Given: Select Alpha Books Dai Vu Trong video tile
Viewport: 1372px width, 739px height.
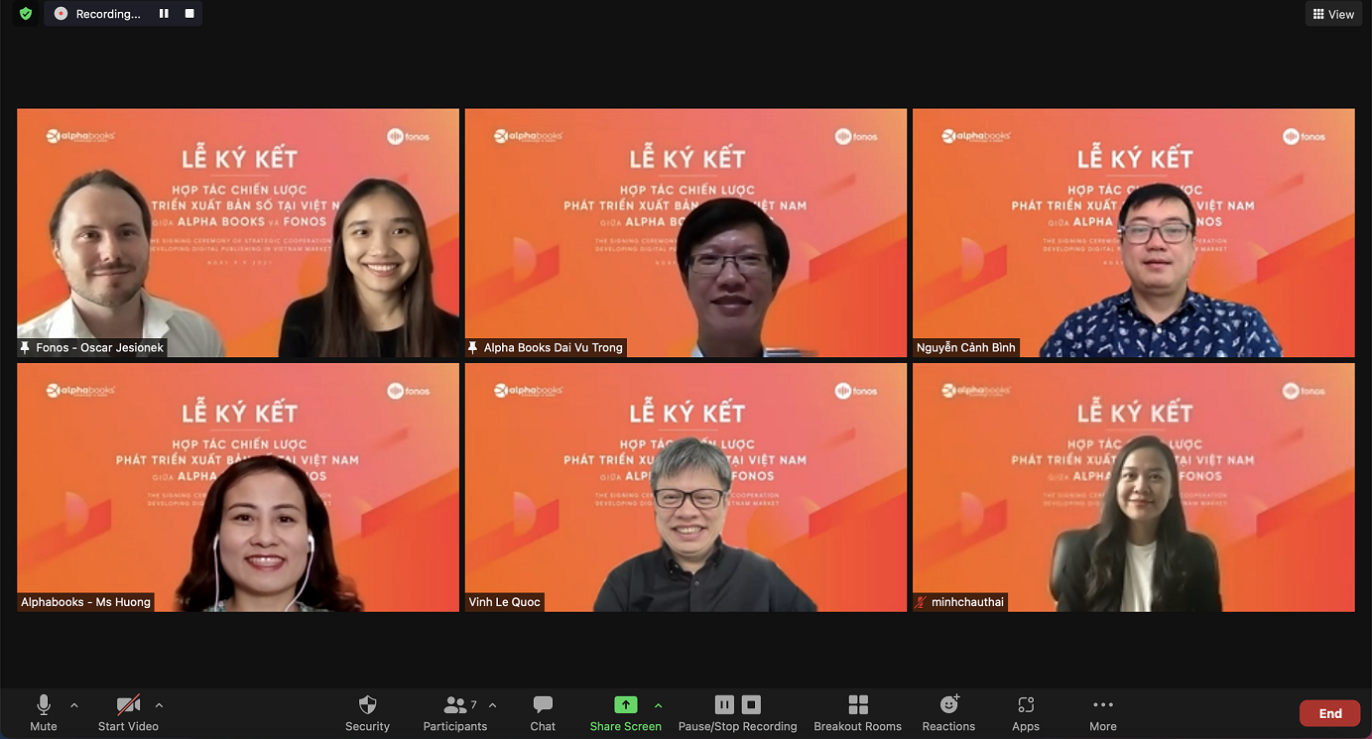Looking at the screenshot, I should (686, 233).
